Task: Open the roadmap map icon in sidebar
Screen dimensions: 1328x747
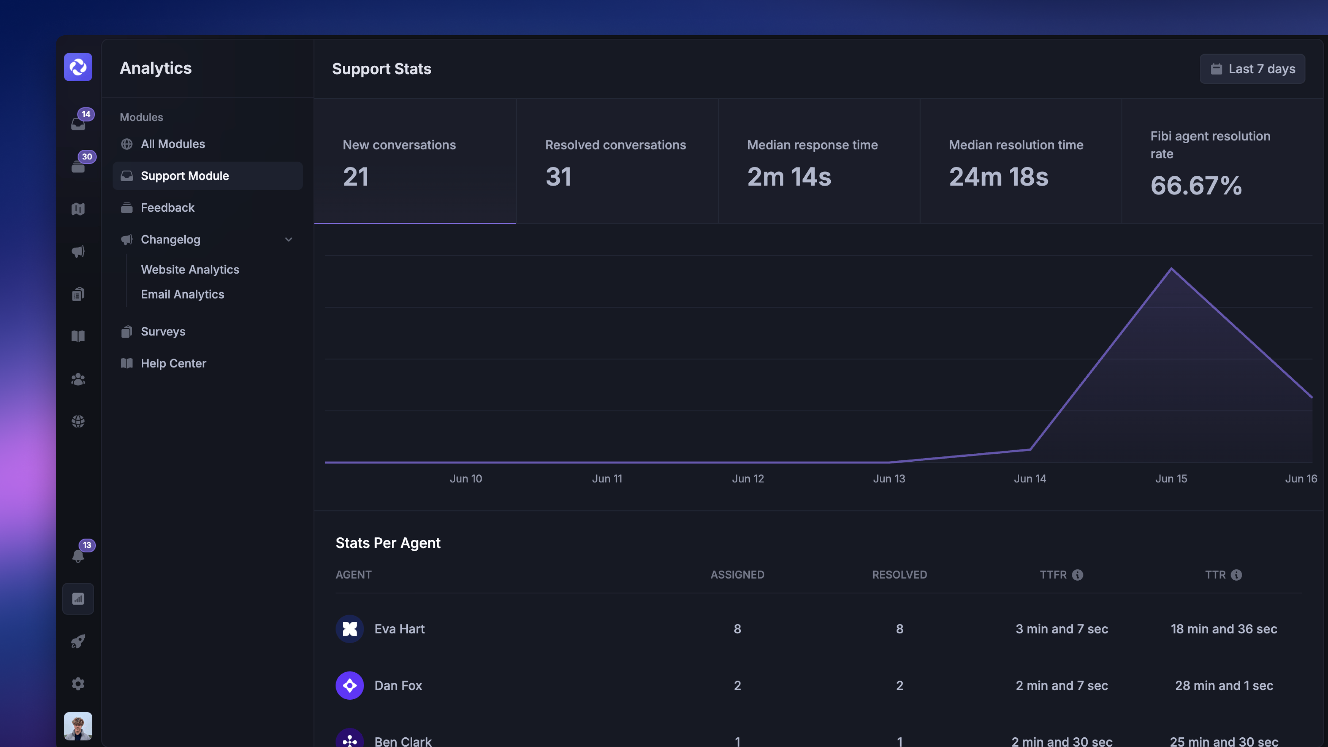Action: click(79, 209)
